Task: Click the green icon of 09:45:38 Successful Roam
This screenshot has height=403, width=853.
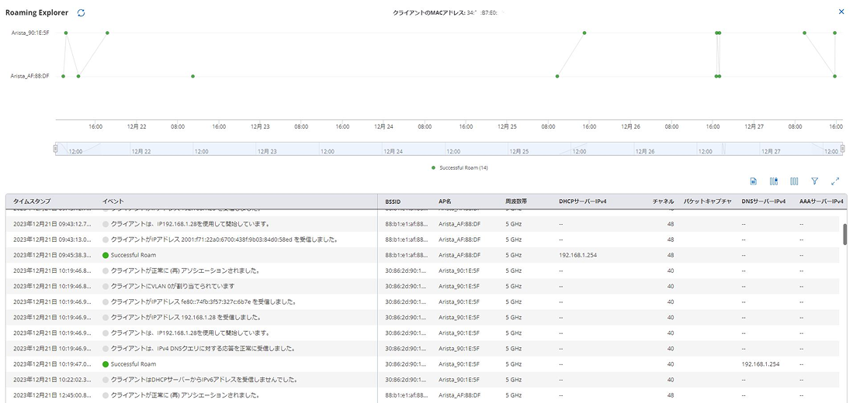Action: pos(106,255)
